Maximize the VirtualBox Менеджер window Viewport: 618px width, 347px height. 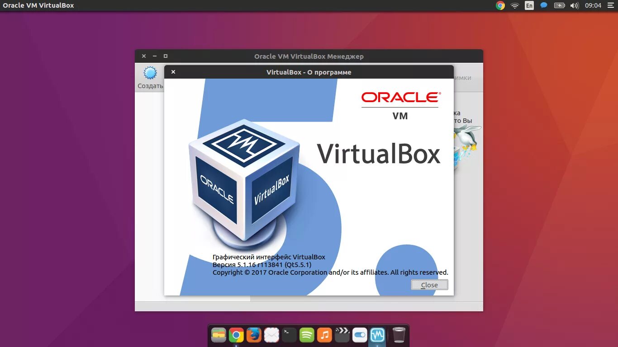(166, 56)
